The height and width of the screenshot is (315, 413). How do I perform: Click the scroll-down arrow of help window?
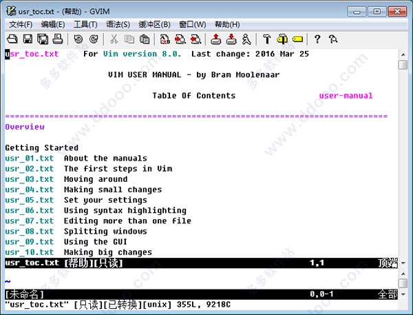pyautogui.click(x=403, y=262)
